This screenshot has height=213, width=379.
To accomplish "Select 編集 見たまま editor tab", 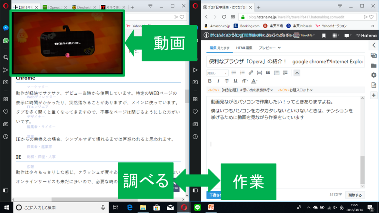I will (x=219, y=48).
